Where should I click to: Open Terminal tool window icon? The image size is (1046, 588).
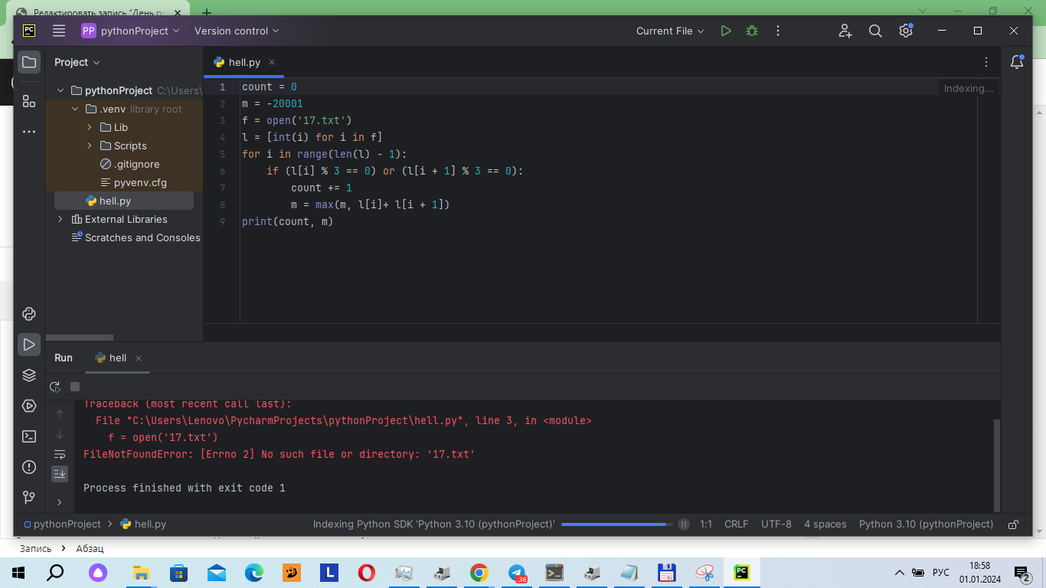[x=29, y=436]
